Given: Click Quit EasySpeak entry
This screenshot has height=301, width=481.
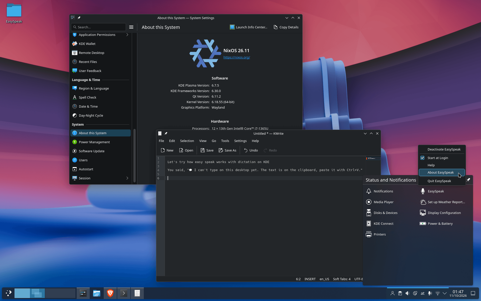Looking at the screenshot, I should point(442,181).
